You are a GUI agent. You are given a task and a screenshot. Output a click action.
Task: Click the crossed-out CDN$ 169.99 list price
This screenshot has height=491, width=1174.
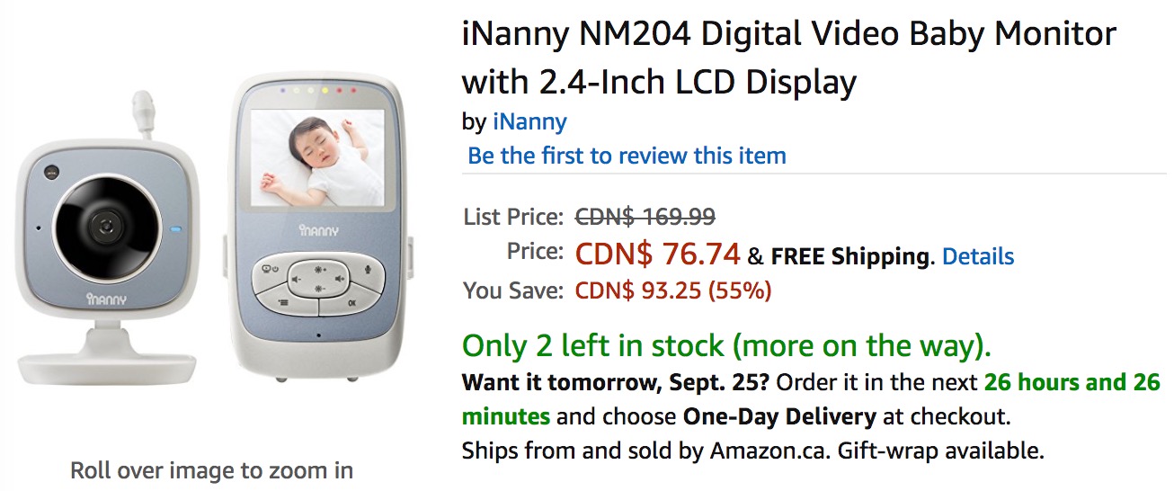coord(645,216)
